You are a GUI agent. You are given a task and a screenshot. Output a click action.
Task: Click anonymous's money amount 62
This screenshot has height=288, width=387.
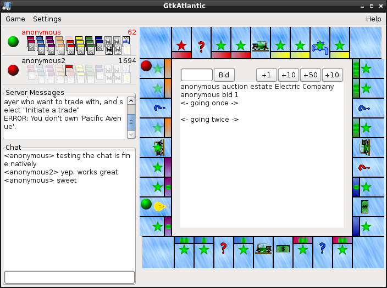click(132, 32)
